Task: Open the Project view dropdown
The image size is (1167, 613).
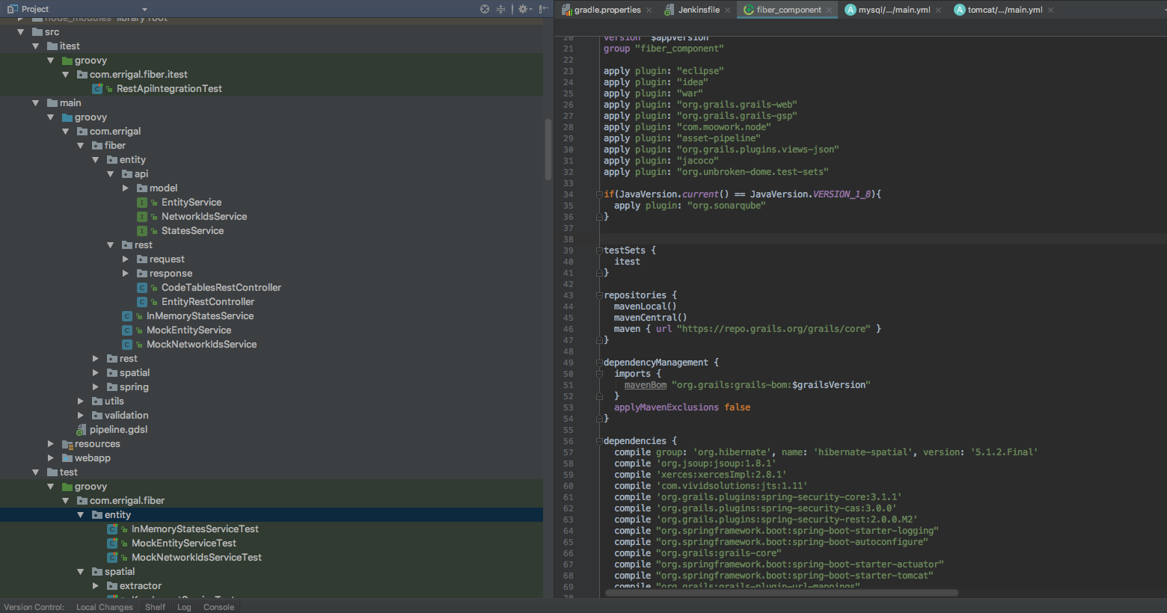Action: [x=144, y=10]
